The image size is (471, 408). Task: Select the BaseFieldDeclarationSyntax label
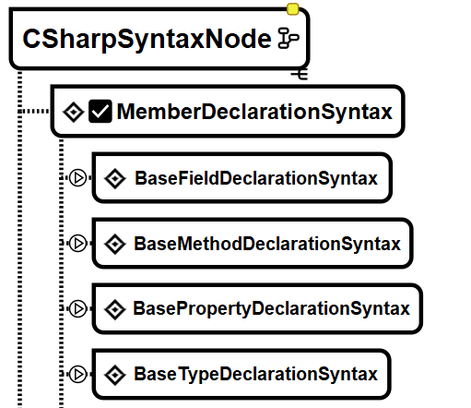(256, 178)
